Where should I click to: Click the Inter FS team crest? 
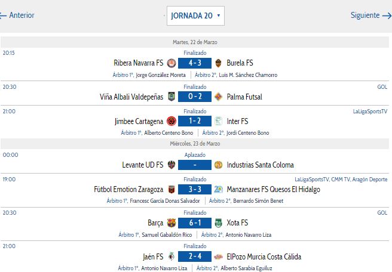coord(218,121)
